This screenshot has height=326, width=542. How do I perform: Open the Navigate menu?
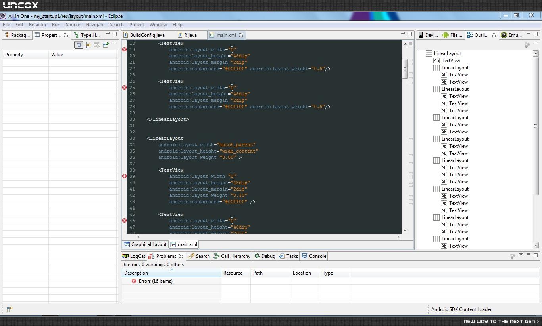point(95,24)
